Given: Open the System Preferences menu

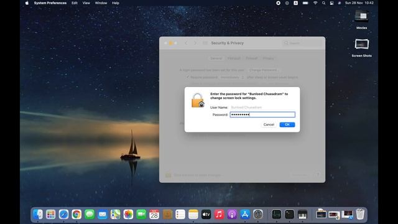Looking at the screenshot, I should (x=50, y=3).
